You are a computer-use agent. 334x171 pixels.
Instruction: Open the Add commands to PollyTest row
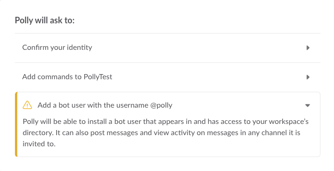tap(167, 77)
